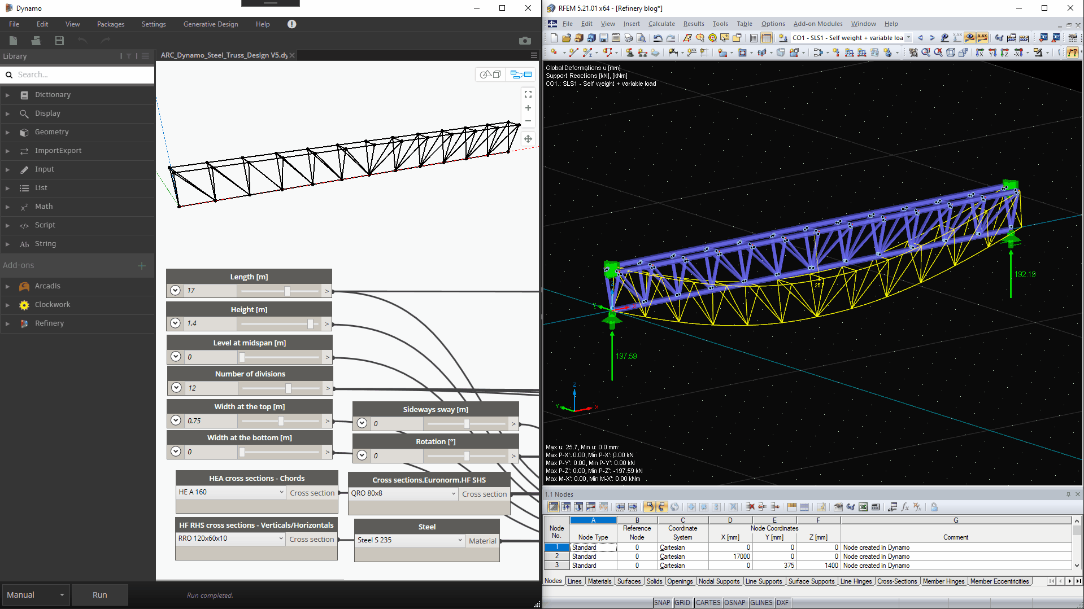Toggle SNAP in RFEM status bar

662,603
